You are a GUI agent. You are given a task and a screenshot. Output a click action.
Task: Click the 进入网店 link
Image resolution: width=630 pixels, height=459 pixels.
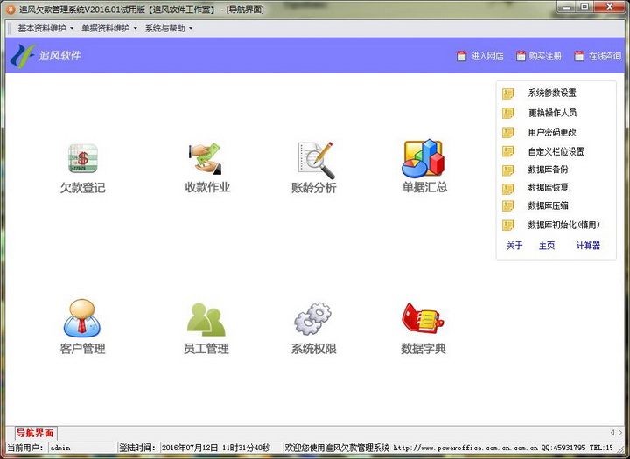(487, 56)
